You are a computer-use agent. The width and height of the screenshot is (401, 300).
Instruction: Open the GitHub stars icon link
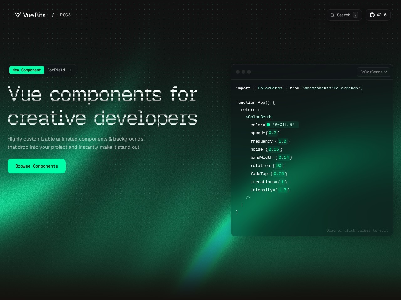372,15
